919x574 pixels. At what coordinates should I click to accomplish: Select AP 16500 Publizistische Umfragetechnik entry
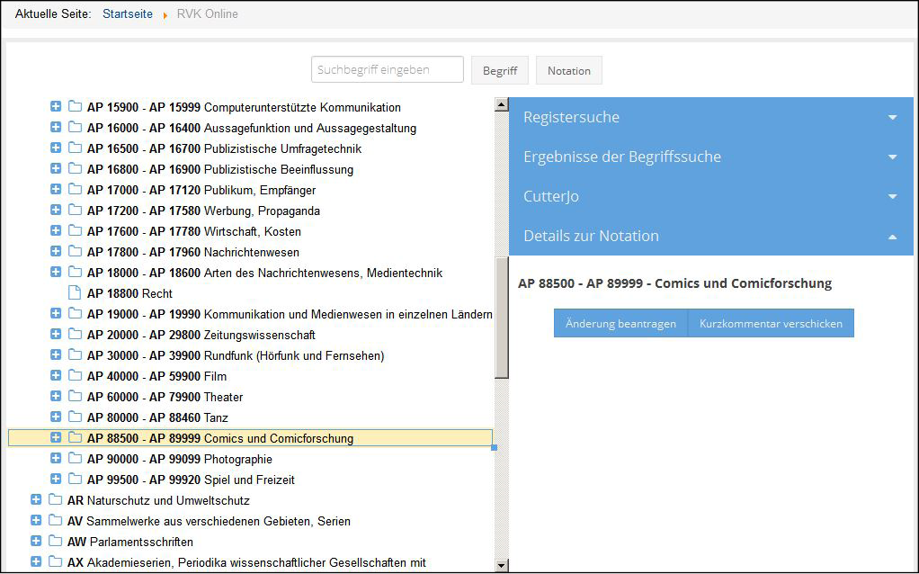[224, 149]
